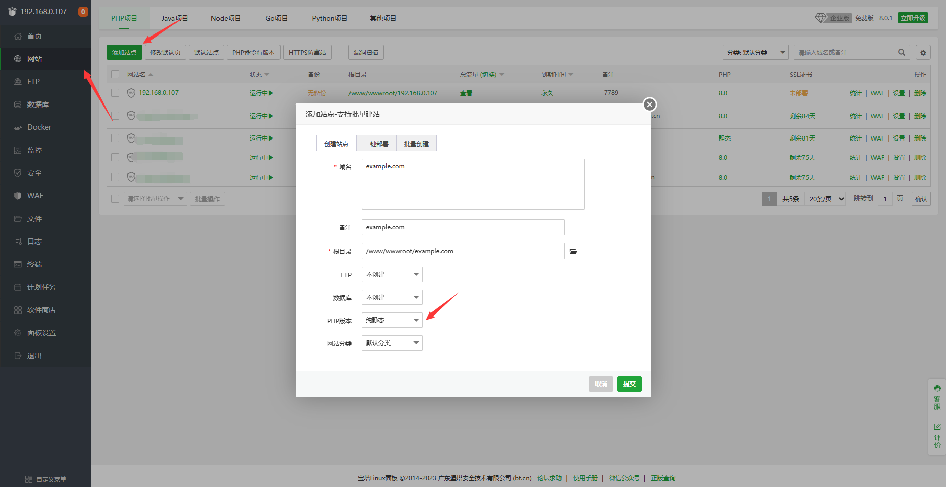Image resolution: width=946 pixels, height=487 pixels.
Task: Go to 软件商店 in the sidebar
Action: pyautogui.click(x=41, y=310)
